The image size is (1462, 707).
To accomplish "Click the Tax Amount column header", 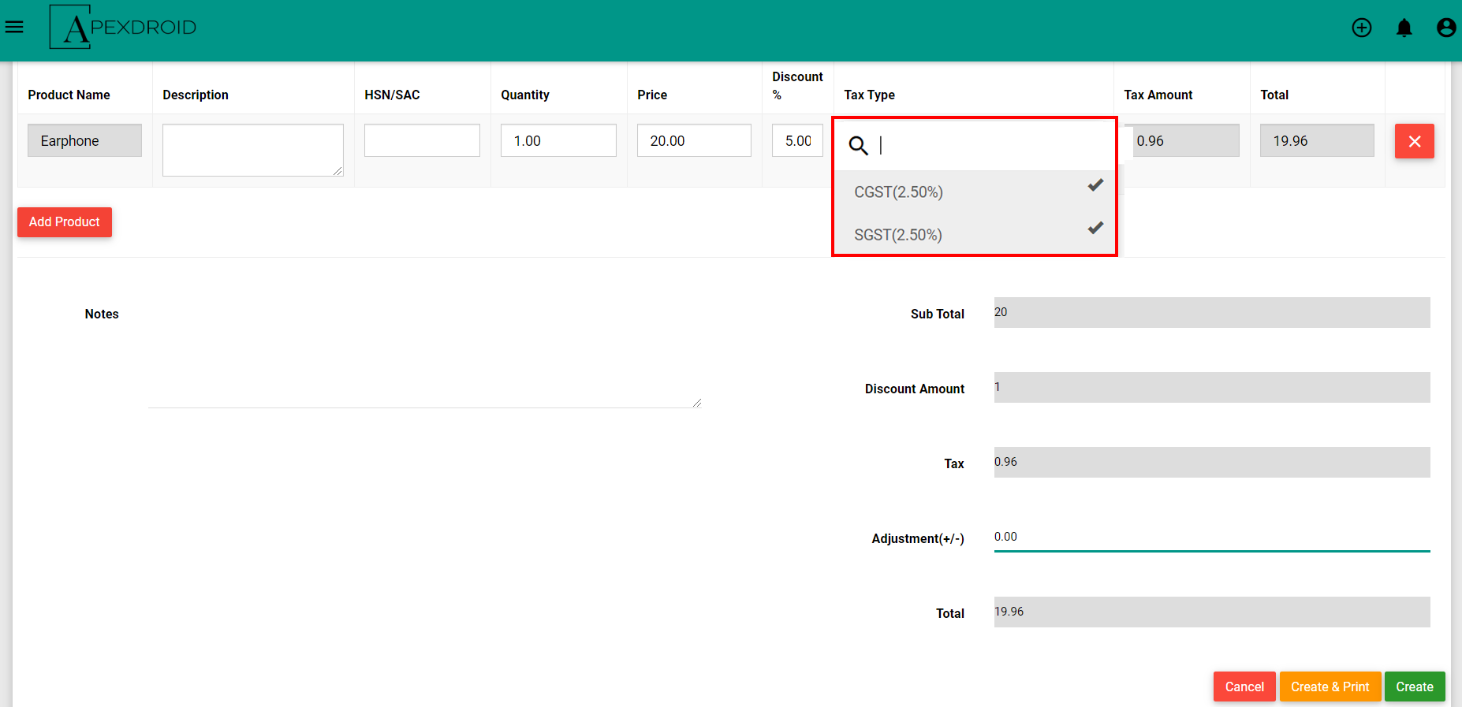I will [1158, 95].
